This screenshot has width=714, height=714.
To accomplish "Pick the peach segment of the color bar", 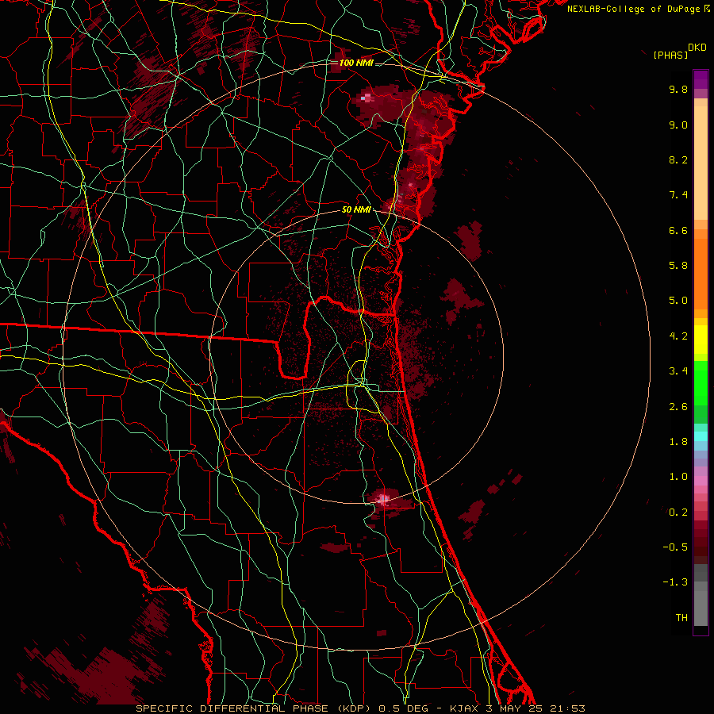I will pos(701,163).
